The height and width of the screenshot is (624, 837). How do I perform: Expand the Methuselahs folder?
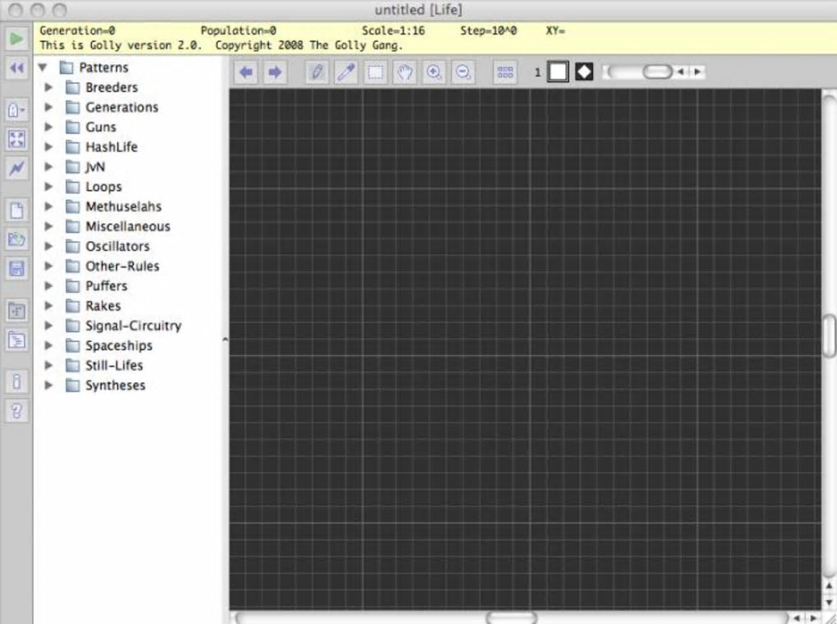(48, 207)
